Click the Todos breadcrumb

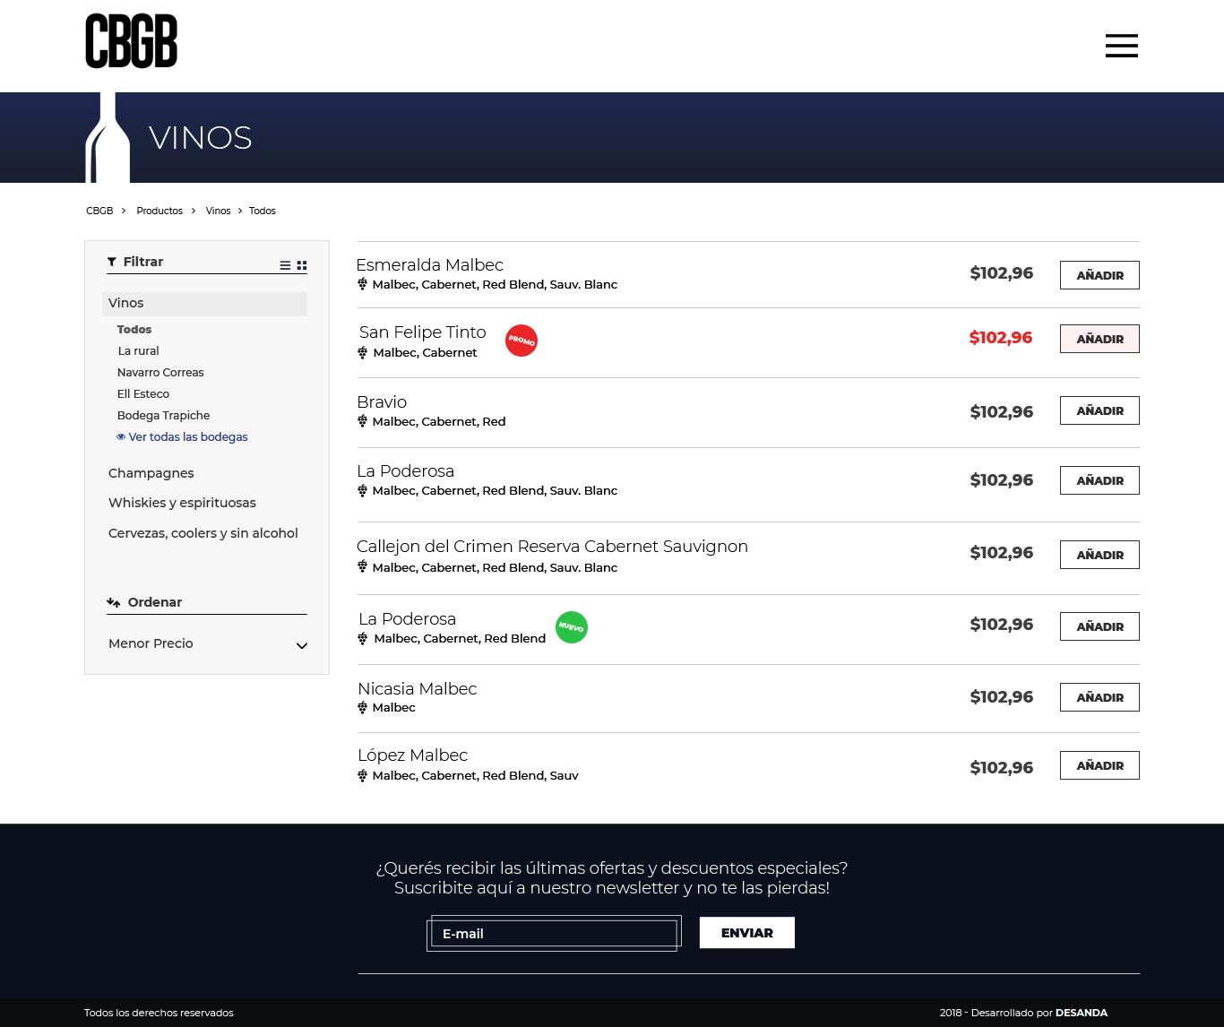click(x=263, y=211)
